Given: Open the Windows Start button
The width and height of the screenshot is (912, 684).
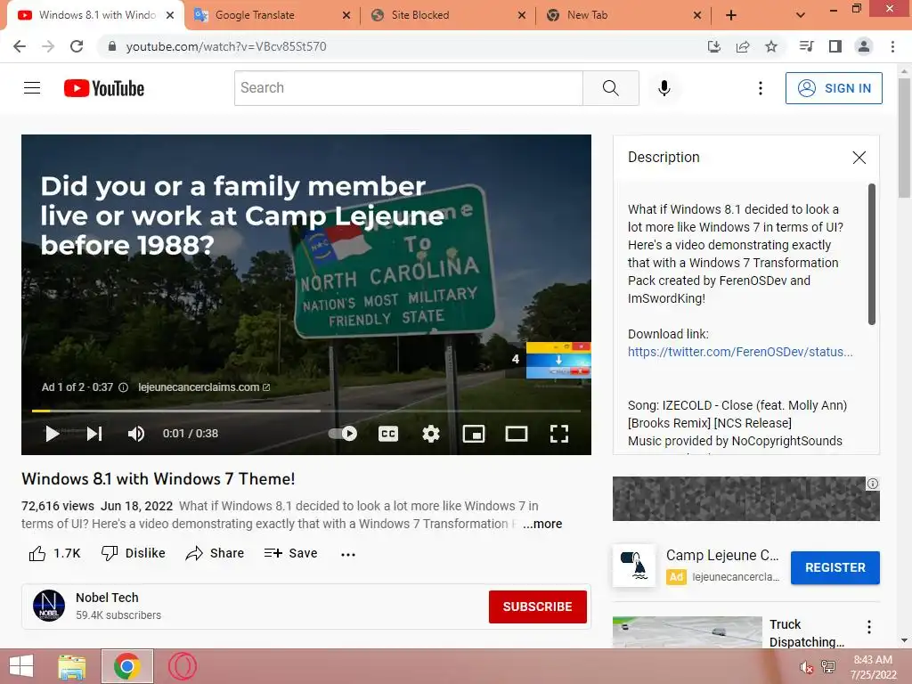Looking at the screenshot, I should coord(21,666).
